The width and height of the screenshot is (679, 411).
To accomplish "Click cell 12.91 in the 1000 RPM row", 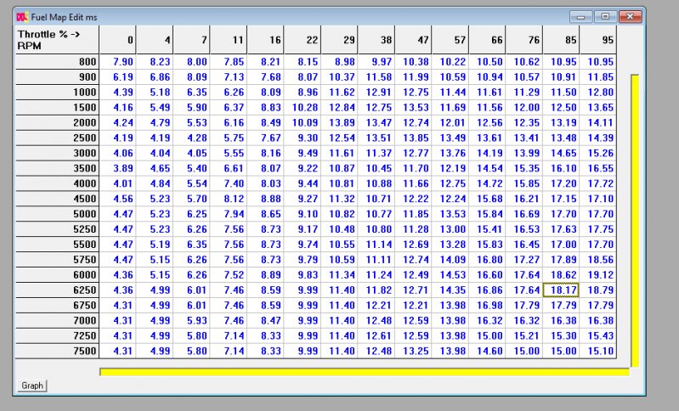I will pos(376,93).
